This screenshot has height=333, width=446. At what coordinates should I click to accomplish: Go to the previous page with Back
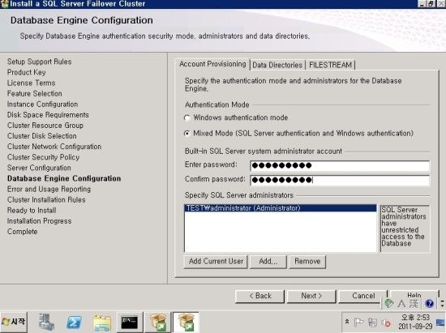pos(260,296)
